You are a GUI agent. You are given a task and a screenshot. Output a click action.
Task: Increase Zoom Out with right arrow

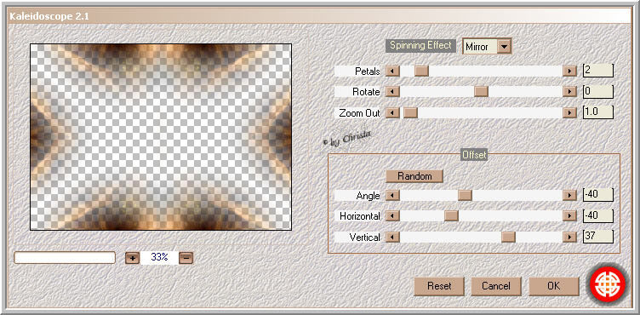[x=569, y=112]
